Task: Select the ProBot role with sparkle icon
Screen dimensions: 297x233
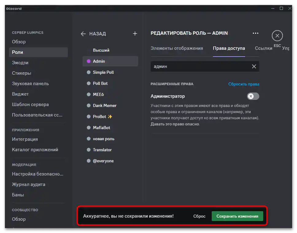Action: pyautogui.click(x=102, y=116)
